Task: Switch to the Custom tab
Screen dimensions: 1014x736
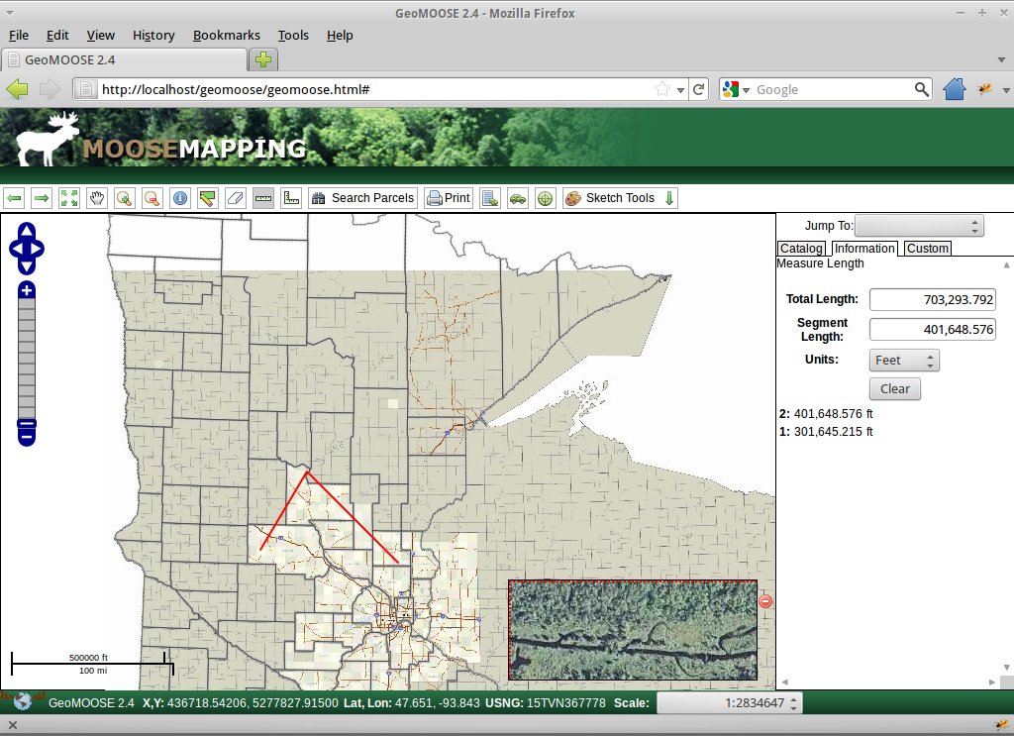Action: click(x=927, y=249)
